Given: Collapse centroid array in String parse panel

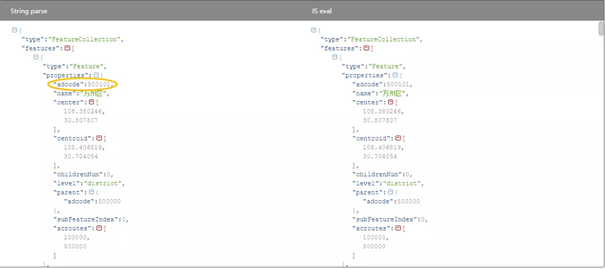Looking at the screenshot, I should coord(99,138).
